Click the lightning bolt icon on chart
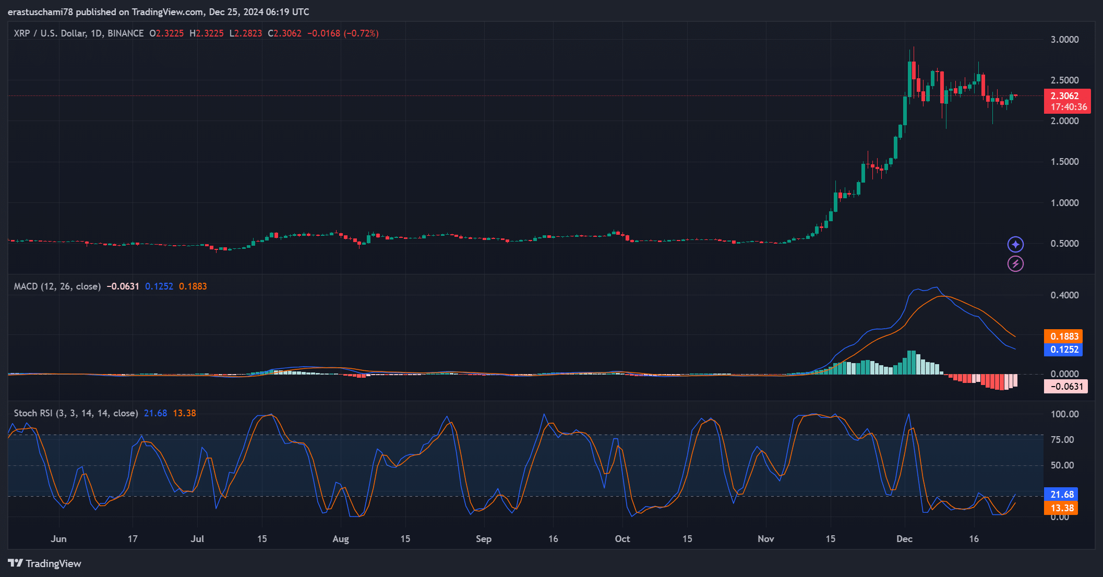 click(x=1015, y=264)
